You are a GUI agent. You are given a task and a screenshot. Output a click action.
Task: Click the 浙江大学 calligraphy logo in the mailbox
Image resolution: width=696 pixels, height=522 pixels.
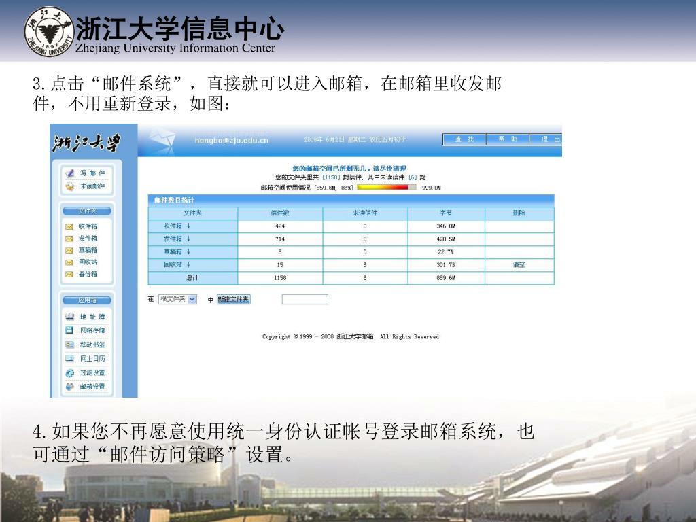(x=86, y=143)
